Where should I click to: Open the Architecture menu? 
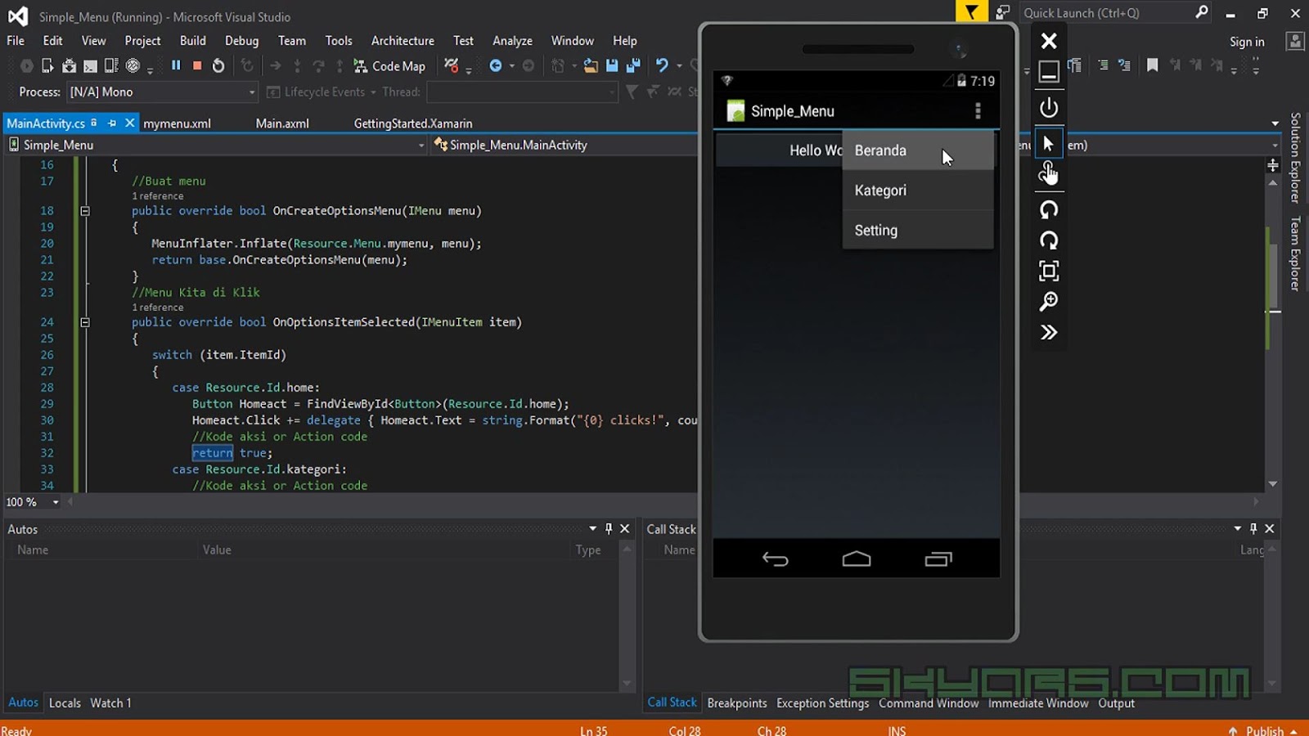coord(403,40)
